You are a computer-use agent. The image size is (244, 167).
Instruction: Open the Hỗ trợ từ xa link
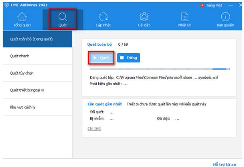point(225,164)
